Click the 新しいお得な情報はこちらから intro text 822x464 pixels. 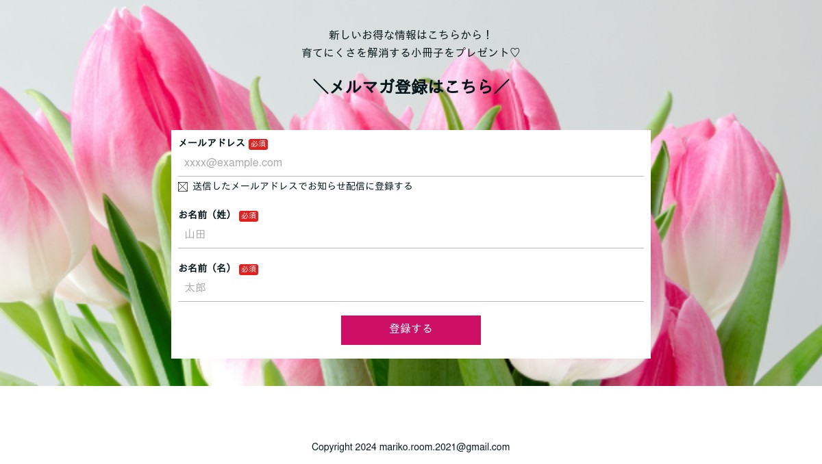[x=411, y=35]
